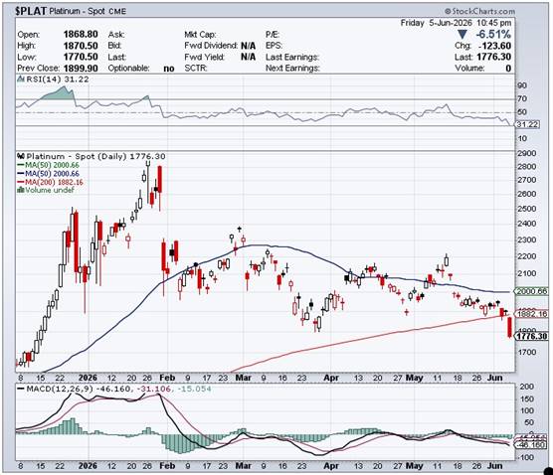The height and width of the screenshot is (475, 553).
Task: Click the Open value 1868.80
Action: (81, 34)
